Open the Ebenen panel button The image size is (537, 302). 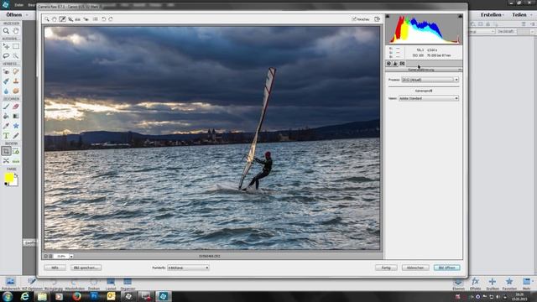click(458, 284)
